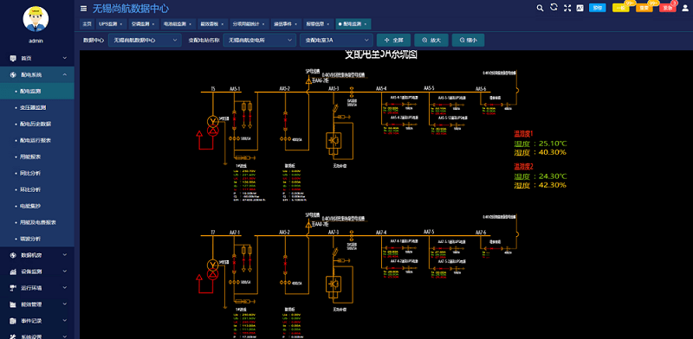Click the yellow general alarm badge

(620, 8)
